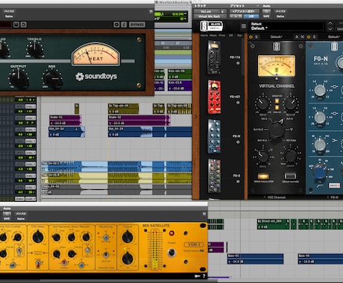Collapse module browser with side arrow
Screen dimensions: 343x283
point(195,116)
